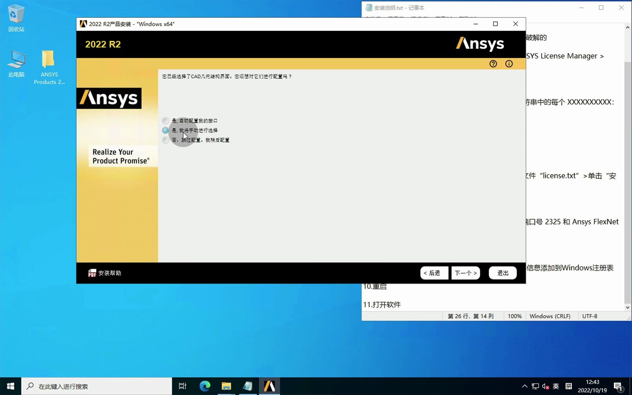The image size is (632, 395).
Task: Show hidden system tray icons
Action: point(524,386)
